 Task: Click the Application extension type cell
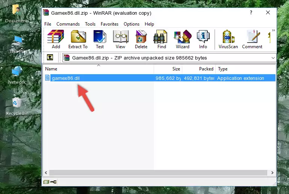point(241,78)
